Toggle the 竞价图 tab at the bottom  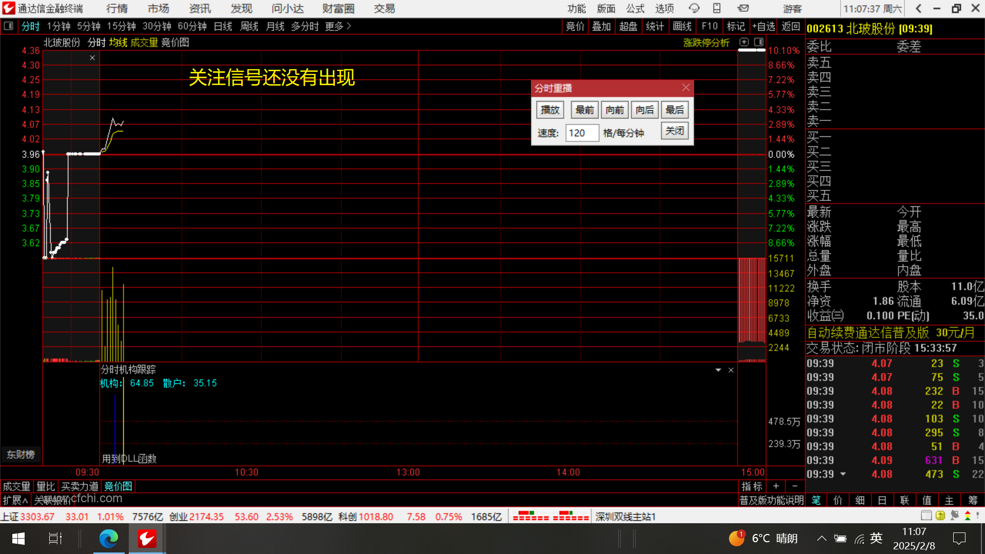point(118,486)
